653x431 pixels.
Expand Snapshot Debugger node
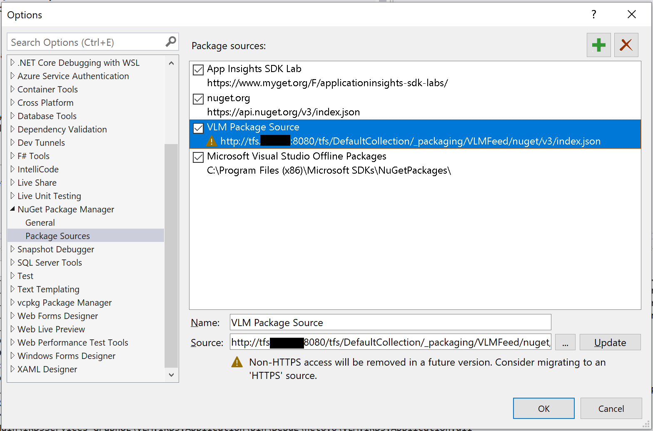[12, 249]
